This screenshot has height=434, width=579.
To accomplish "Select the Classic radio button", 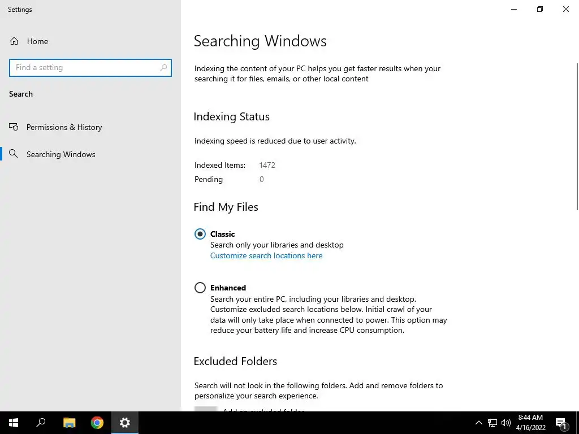I will [200, 234].
